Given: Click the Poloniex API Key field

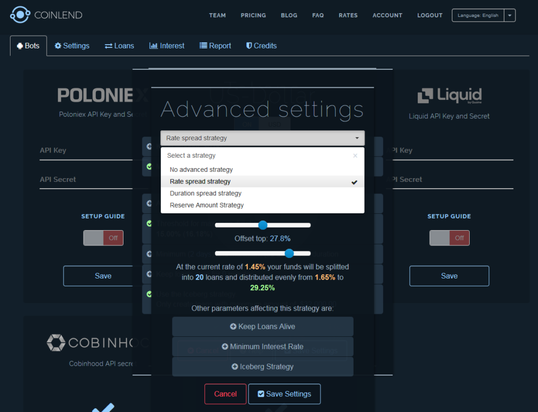Looking at the screenshot, I should tap(86, 151).
